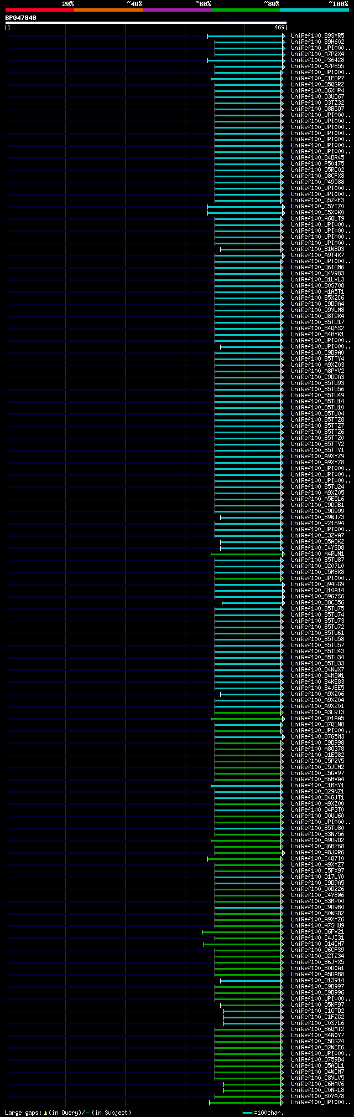Select the UniRef100_A4RWN1 row label
Viewport: 354px width, 1117px height.
click(x=317, y=554)
